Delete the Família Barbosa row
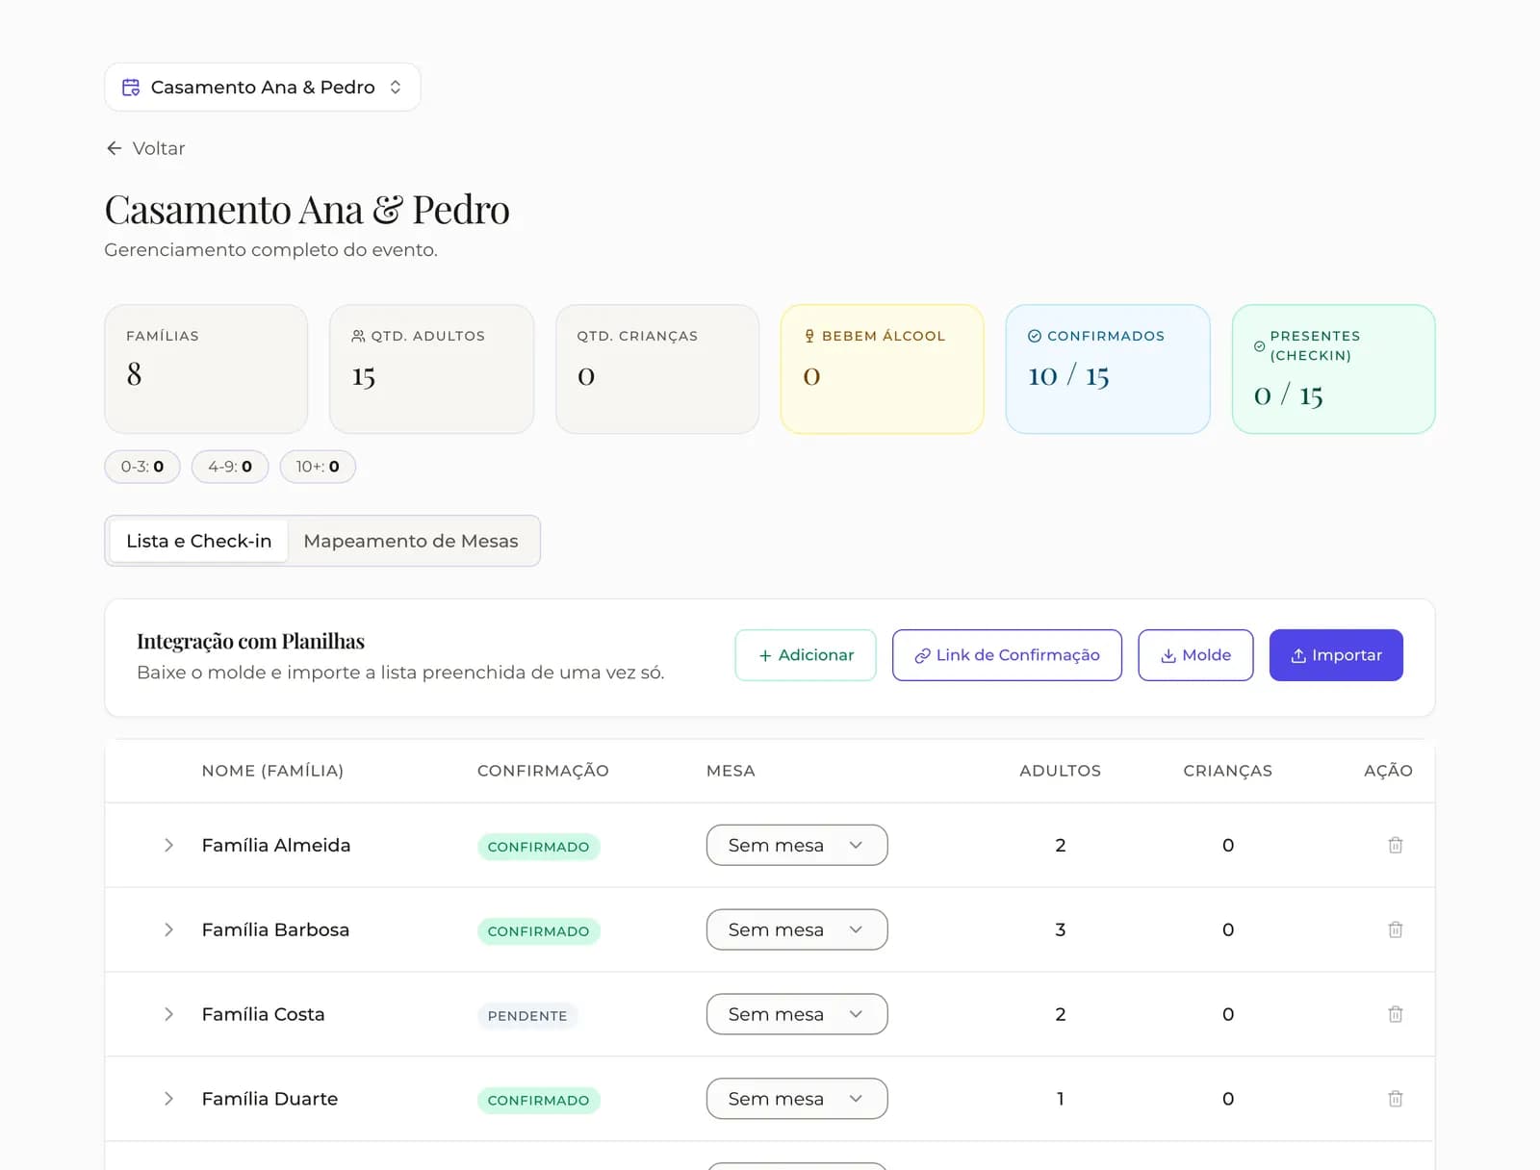Screen dimensions: 1540x1170 (x=1395, y=929)
